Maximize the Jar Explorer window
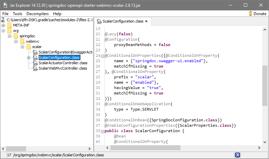The image size is (269, 159). 246,5
